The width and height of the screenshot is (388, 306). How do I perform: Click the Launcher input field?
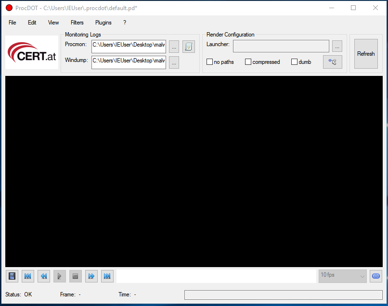[x=281, y=46]
